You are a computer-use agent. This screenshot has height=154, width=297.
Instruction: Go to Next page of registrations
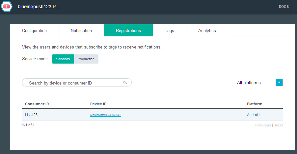pyautogui.click(x=279, y=125)
